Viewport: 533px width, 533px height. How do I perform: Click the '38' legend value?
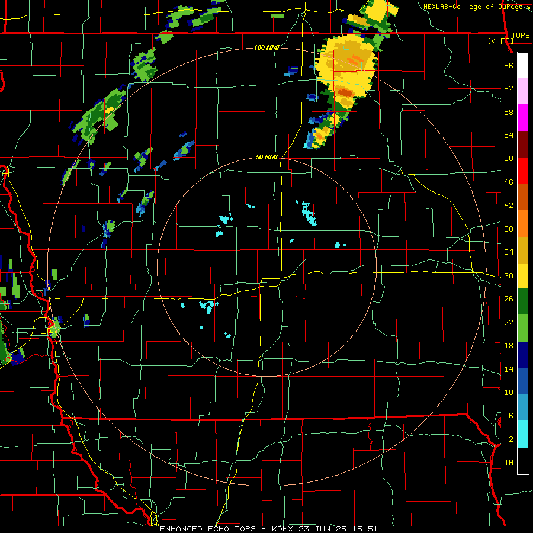coord(509,229)
